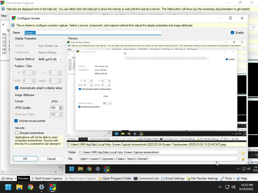Open the Tools dropdown menu
This screenshot has width=258, height=193.
pyautogui.click(x=228, y=178)
